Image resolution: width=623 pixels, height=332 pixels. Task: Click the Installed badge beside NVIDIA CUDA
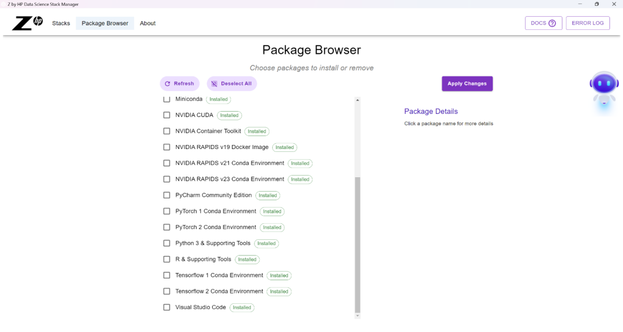tap(229, 115)
